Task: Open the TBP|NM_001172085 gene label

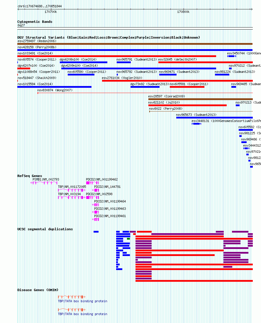Action: 72,187
